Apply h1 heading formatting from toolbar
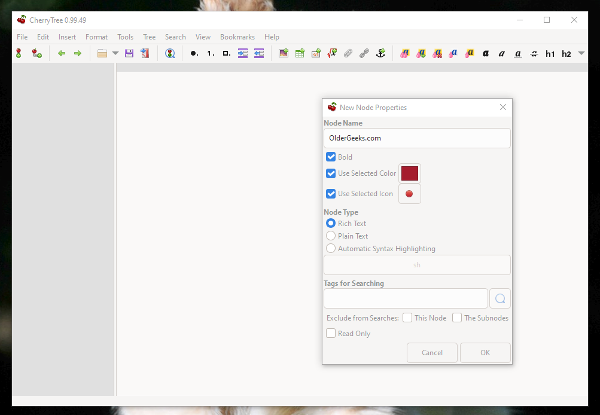The image size is (600, 415). (550, 54)
